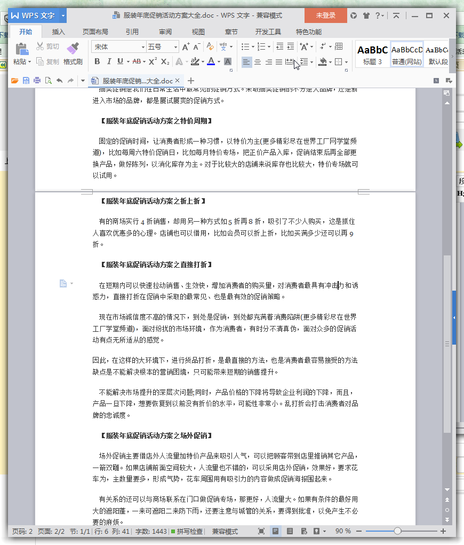Image resolution: width=464 pixels, height=545 pixels.
Task: Open a new document tab with plus
Action: pyautogui.click(x=191, y=81)
